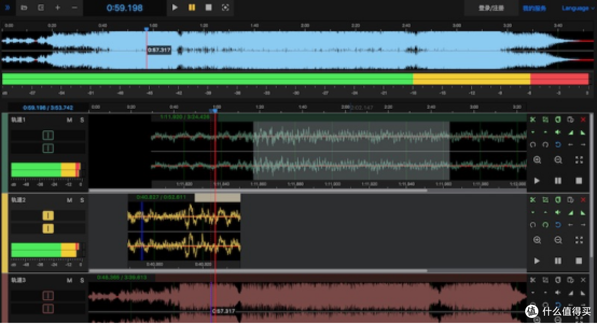This screenshot has width=597, height=324.
Task: Open a file with the folder icon
Action: pyautogui.click(x=24, y=8)
